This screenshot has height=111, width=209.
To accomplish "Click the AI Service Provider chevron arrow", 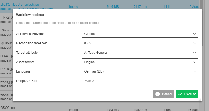I will point(195,34).
